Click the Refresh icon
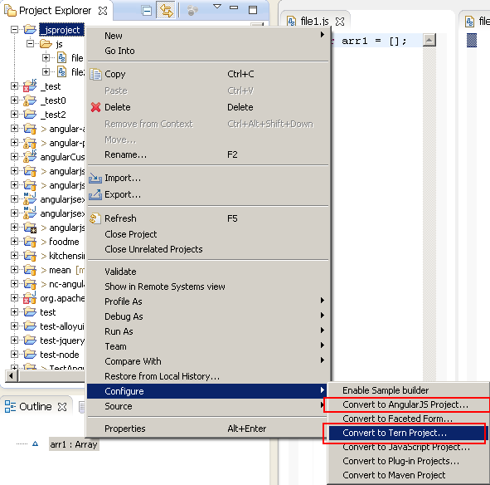Viewport: 490px width, 485px height. pos(95,218)
